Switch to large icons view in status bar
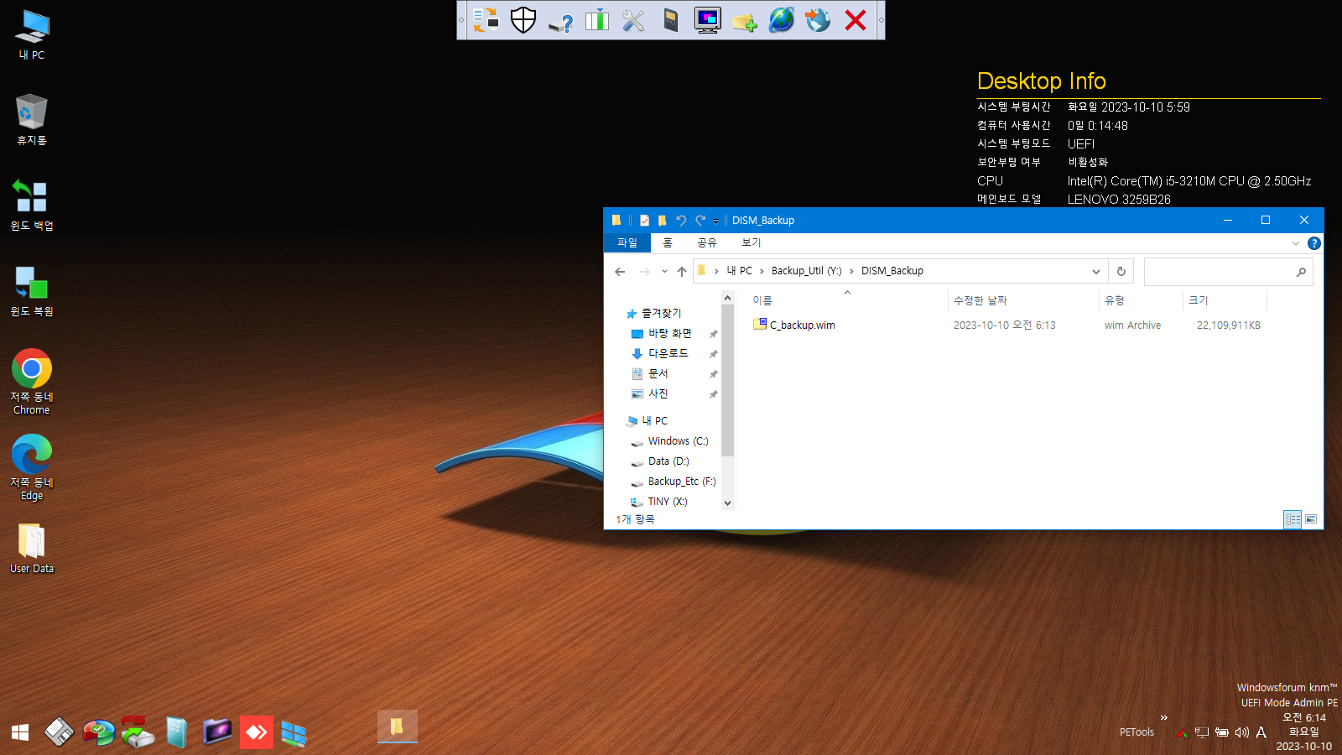 pos(1311,519)
